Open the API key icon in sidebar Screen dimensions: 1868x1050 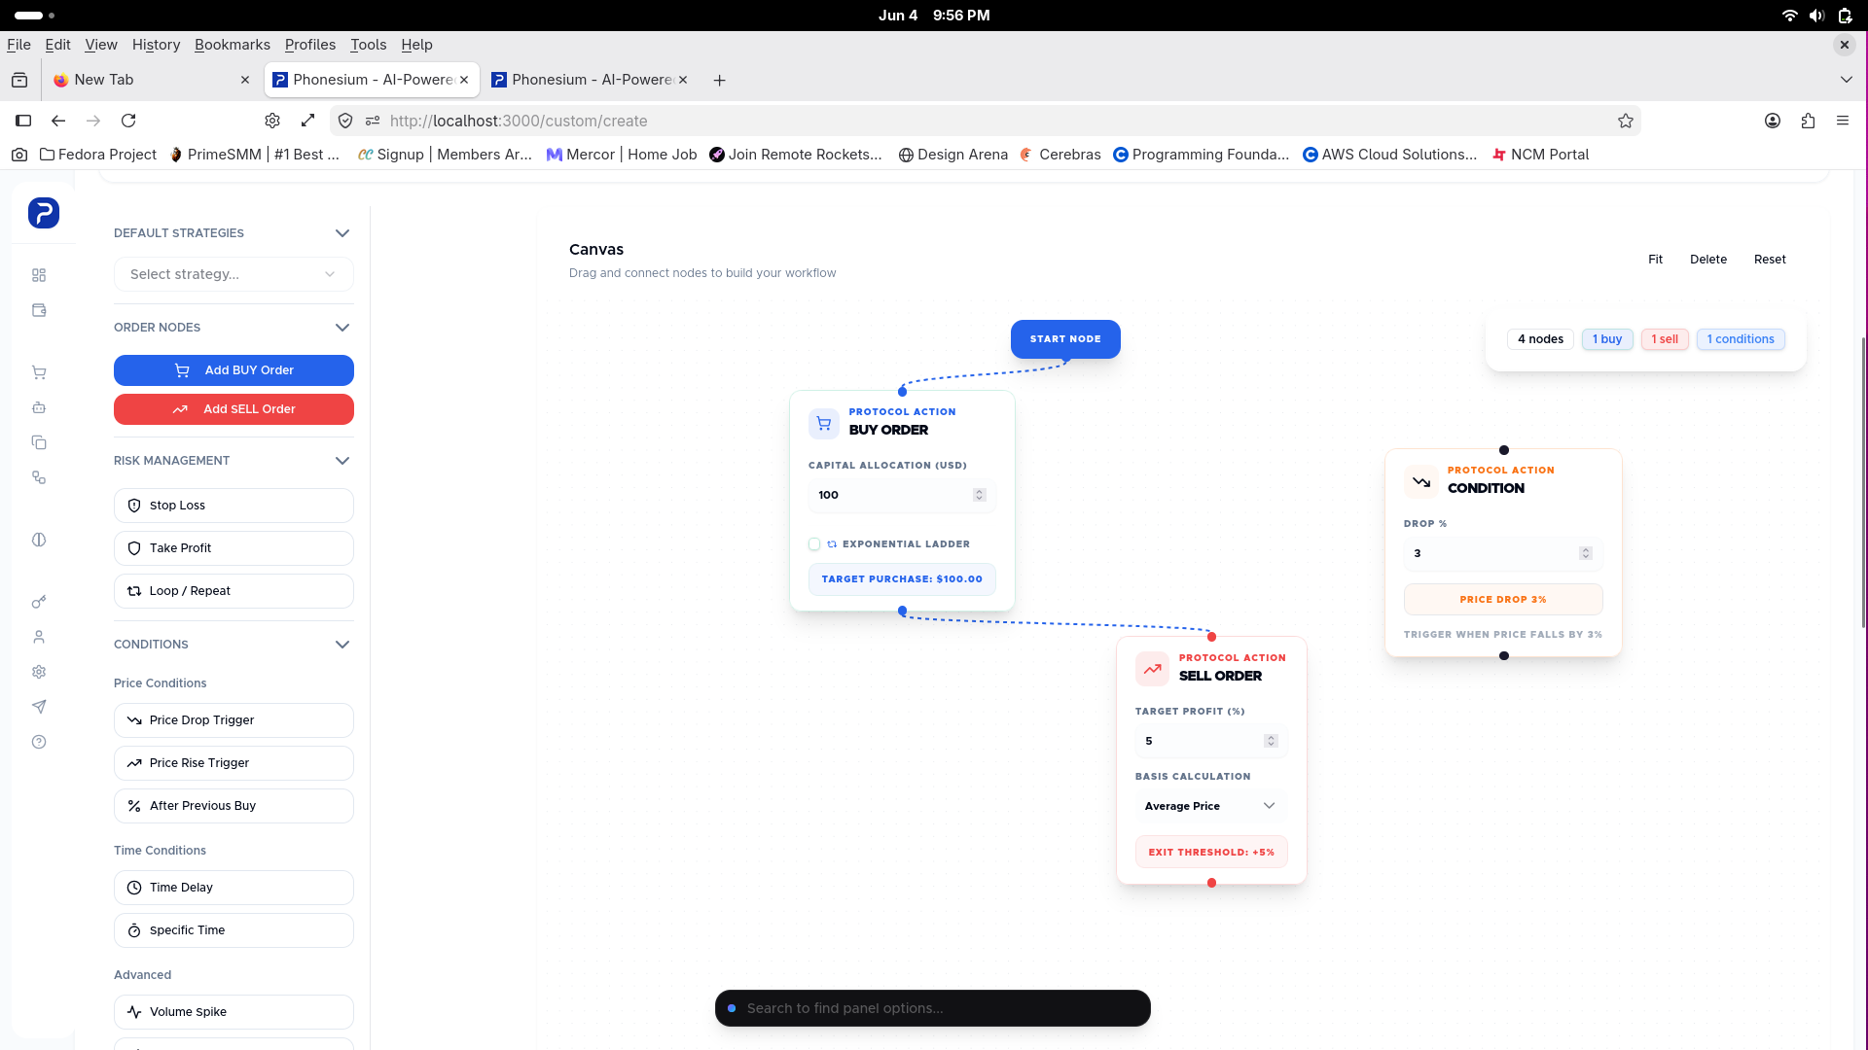click(39, 602)
